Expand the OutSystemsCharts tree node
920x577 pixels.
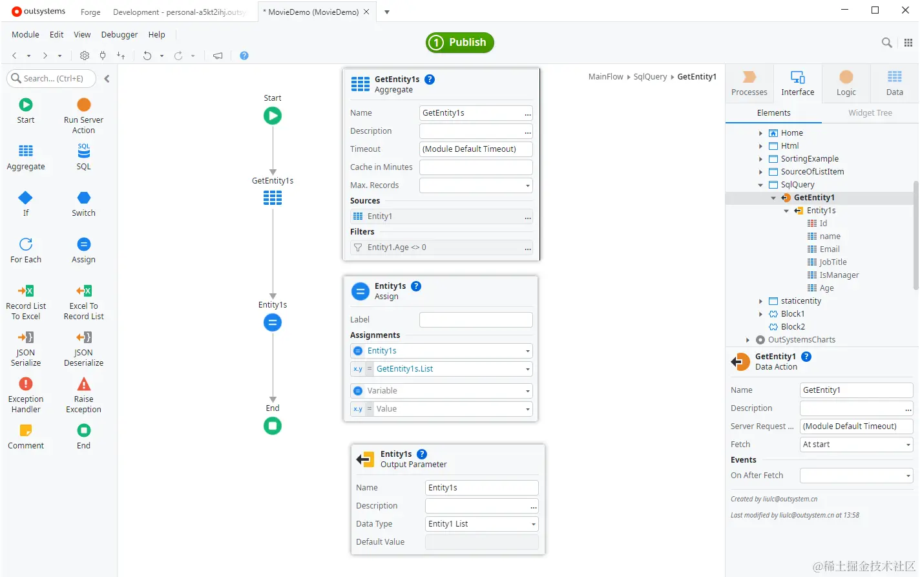[x=747, y=340]
